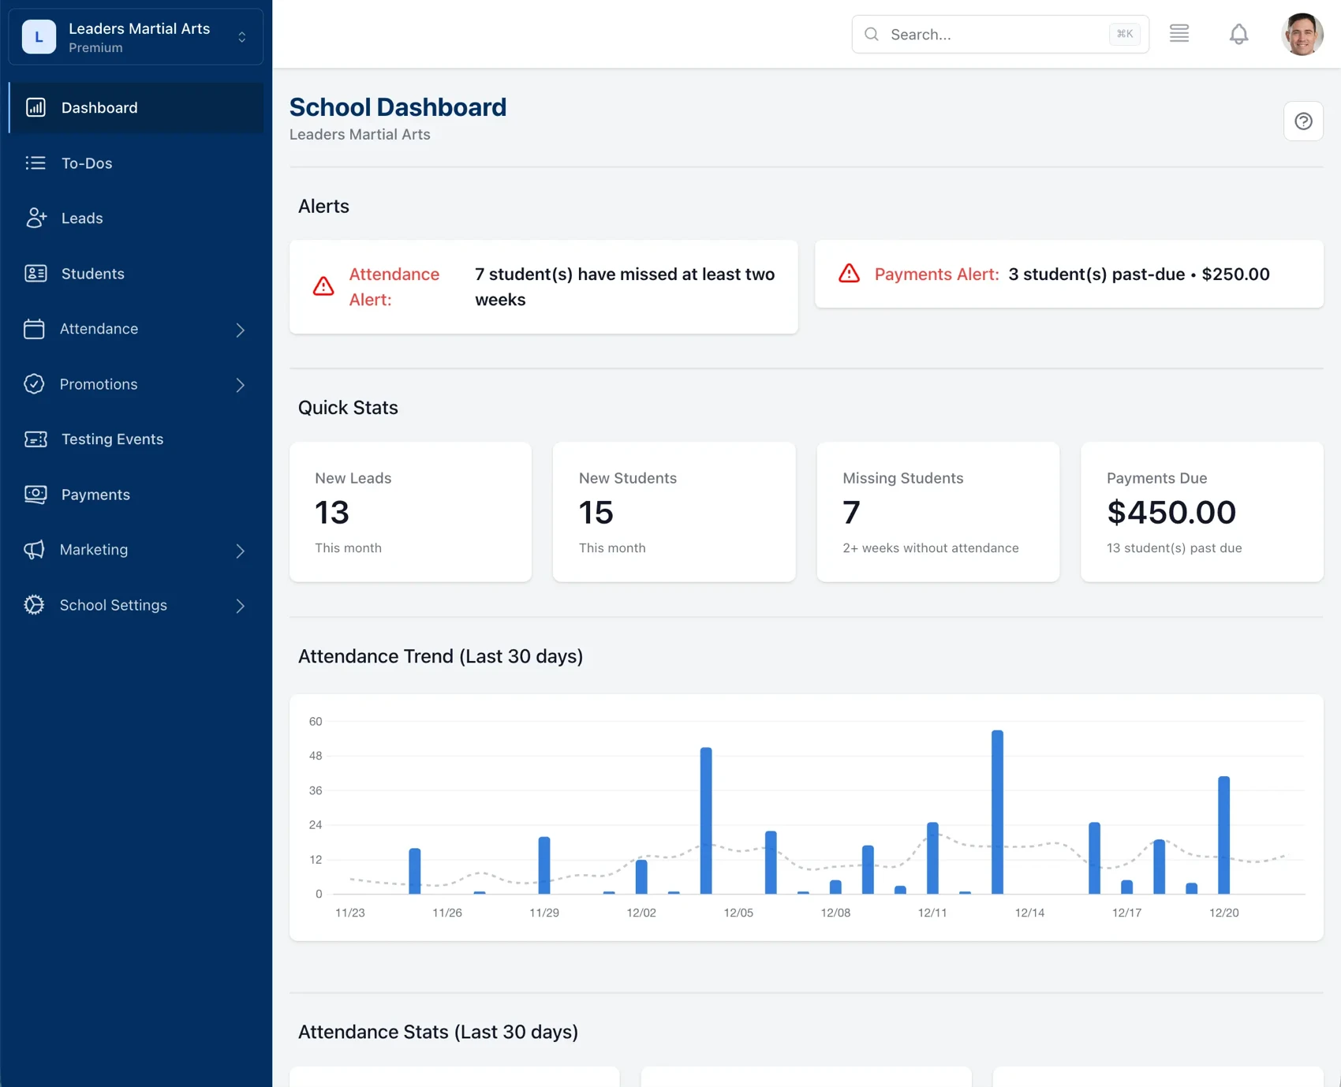
Task: Open the notification bell
Action: (x=1238, y=34)
